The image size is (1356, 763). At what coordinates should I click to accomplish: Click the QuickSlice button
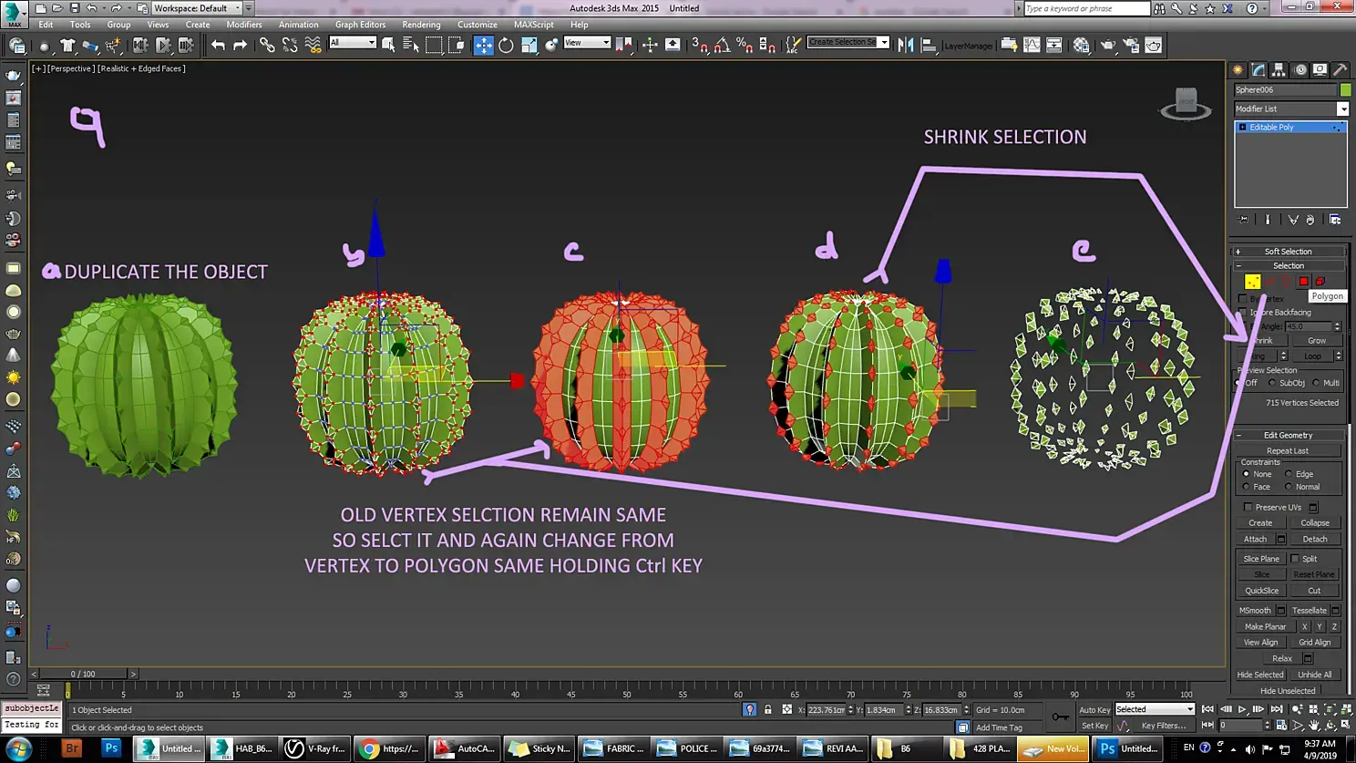[1261, 591]
